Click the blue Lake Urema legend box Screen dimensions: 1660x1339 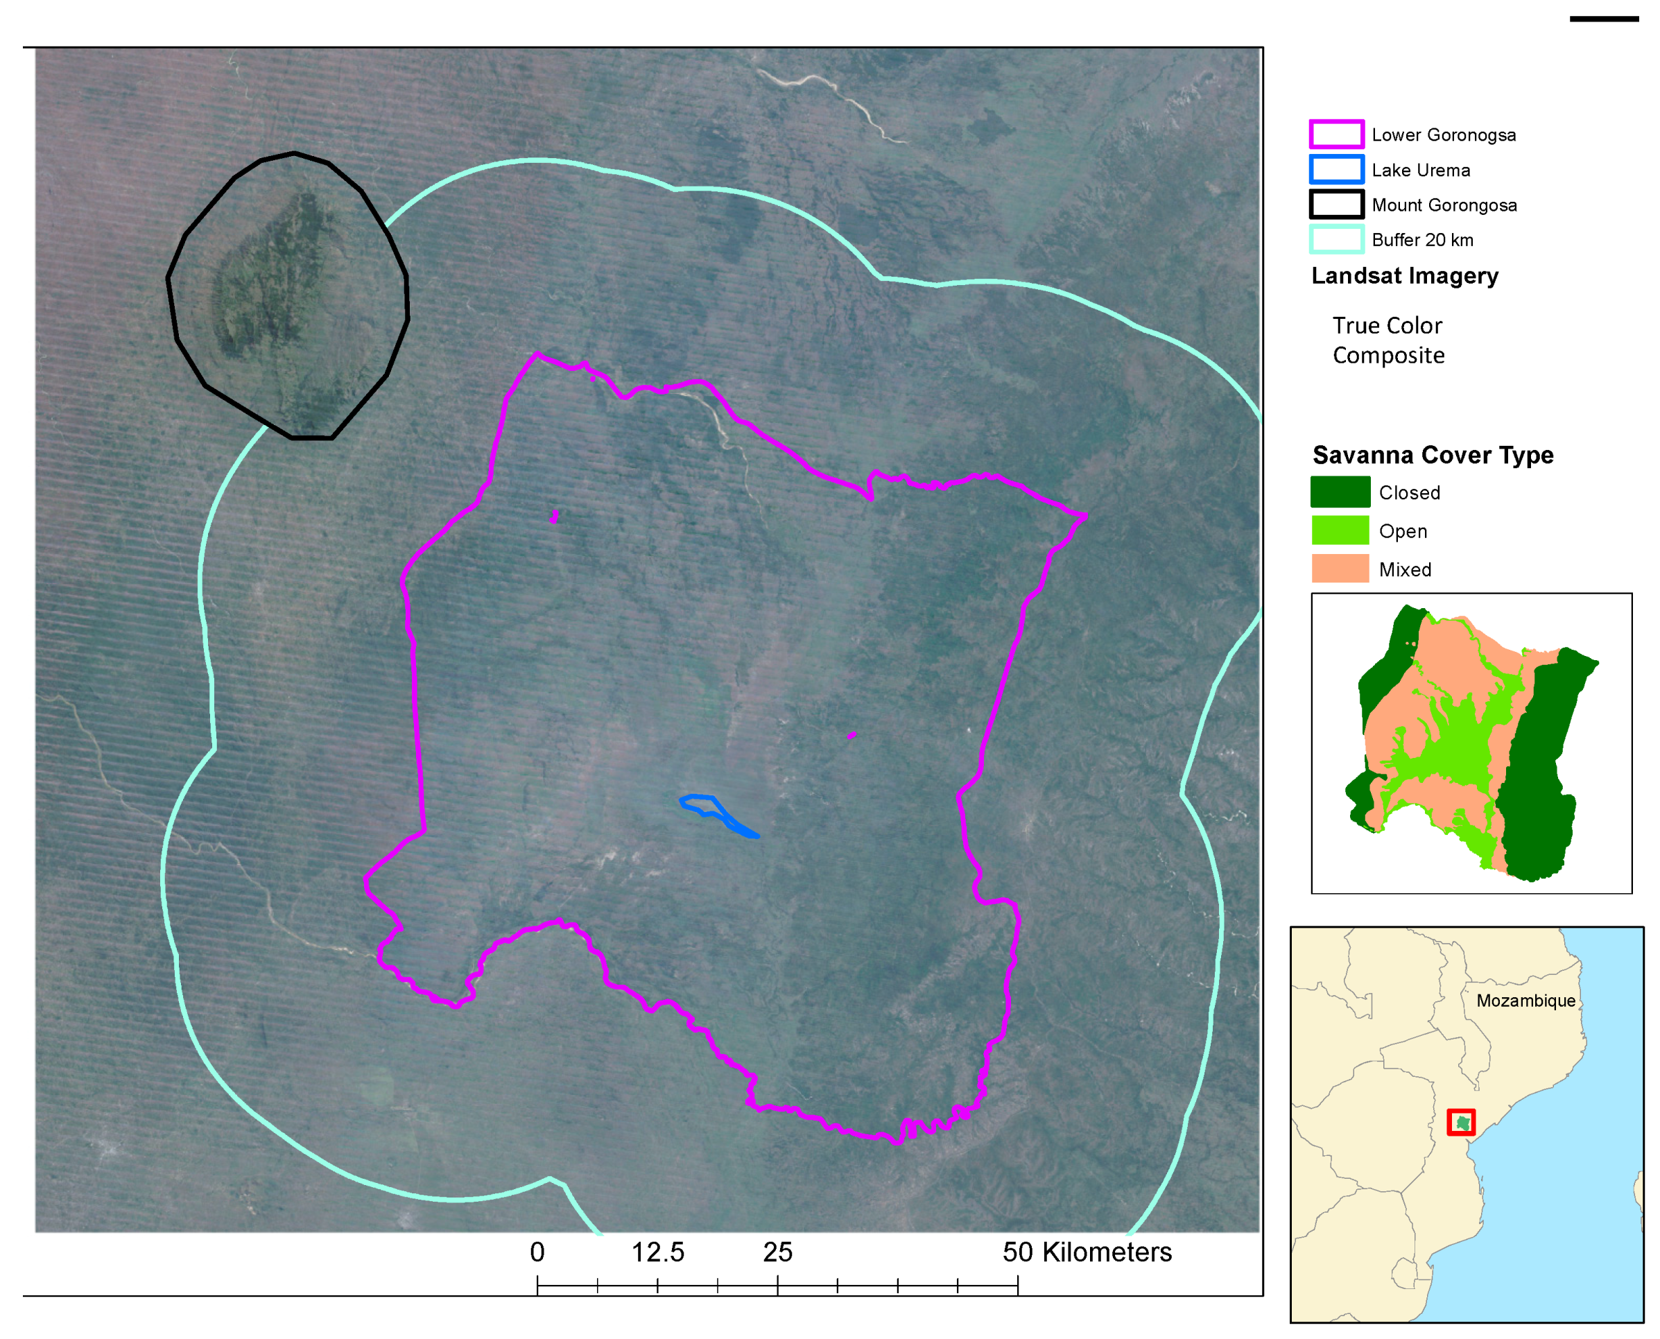point(1336,169)
